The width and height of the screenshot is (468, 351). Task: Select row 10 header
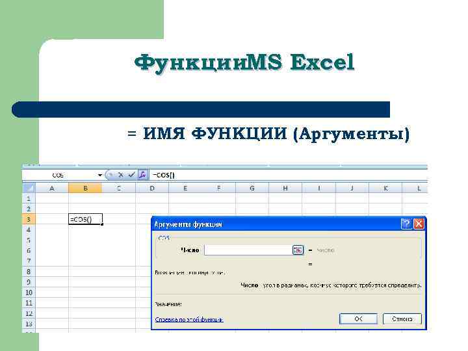(x=29, y=292)
